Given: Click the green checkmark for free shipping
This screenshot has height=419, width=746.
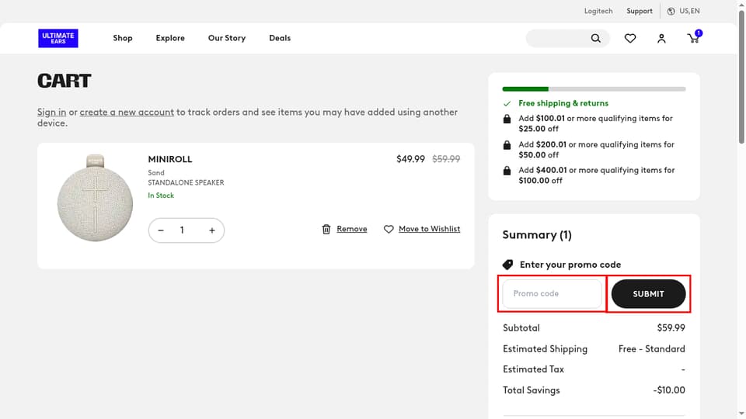Looking at the screenshot, I should 507,103.
